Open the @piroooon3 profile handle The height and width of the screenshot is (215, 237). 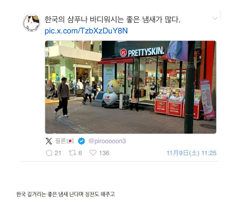(107, 141)
